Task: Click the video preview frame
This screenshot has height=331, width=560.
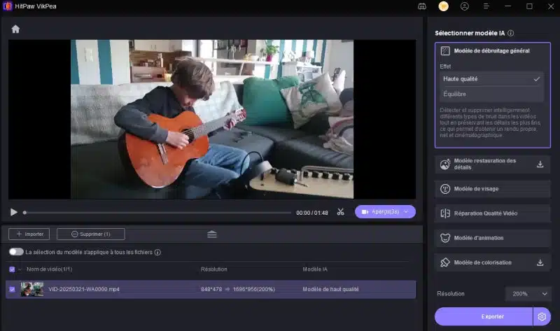Action: (212, 119)
